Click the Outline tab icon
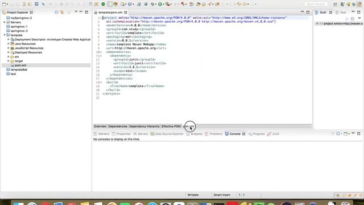Image resolution: width=364 pixels, height=205 pixels. click(317, 13)
